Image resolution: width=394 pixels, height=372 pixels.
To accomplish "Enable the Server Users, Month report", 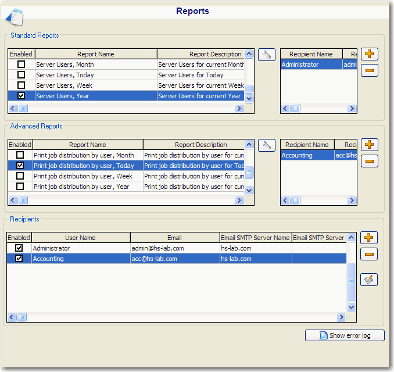I will point(21,65).
